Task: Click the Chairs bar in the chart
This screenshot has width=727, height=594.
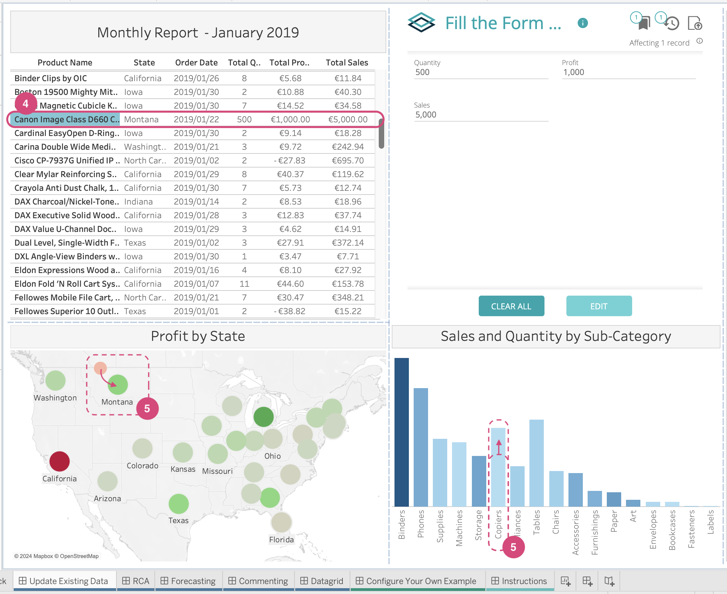Action: tap(556, 488)
